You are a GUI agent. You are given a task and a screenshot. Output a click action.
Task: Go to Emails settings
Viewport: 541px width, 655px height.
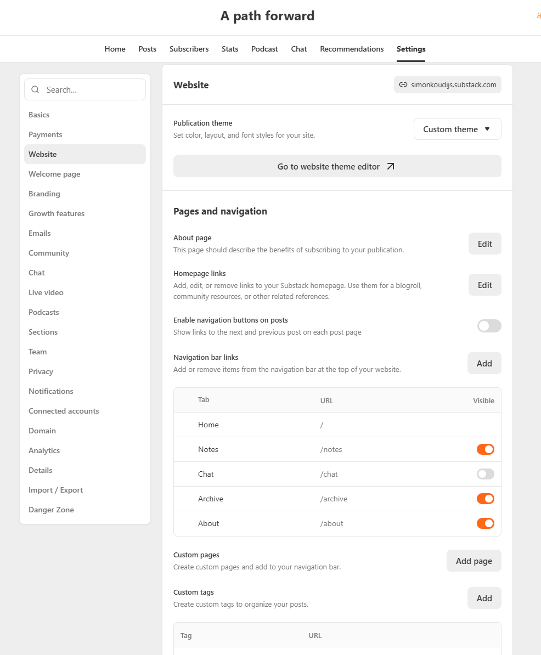(85, 233)
